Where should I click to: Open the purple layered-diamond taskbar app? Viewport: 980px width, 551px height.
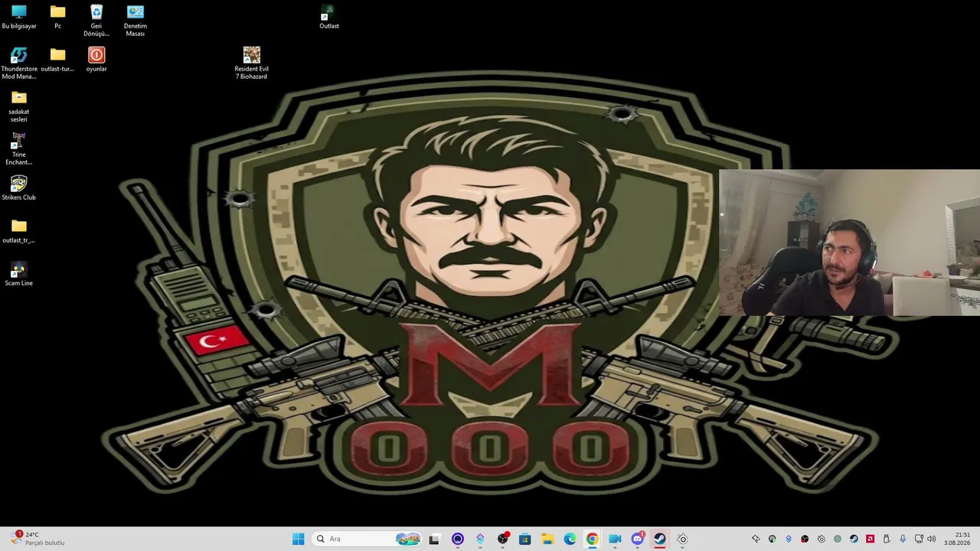point(480,539)
